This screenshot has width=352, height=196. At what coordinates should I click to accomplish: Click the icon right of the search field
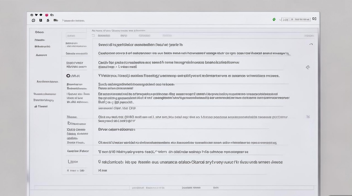coord(315,19)
